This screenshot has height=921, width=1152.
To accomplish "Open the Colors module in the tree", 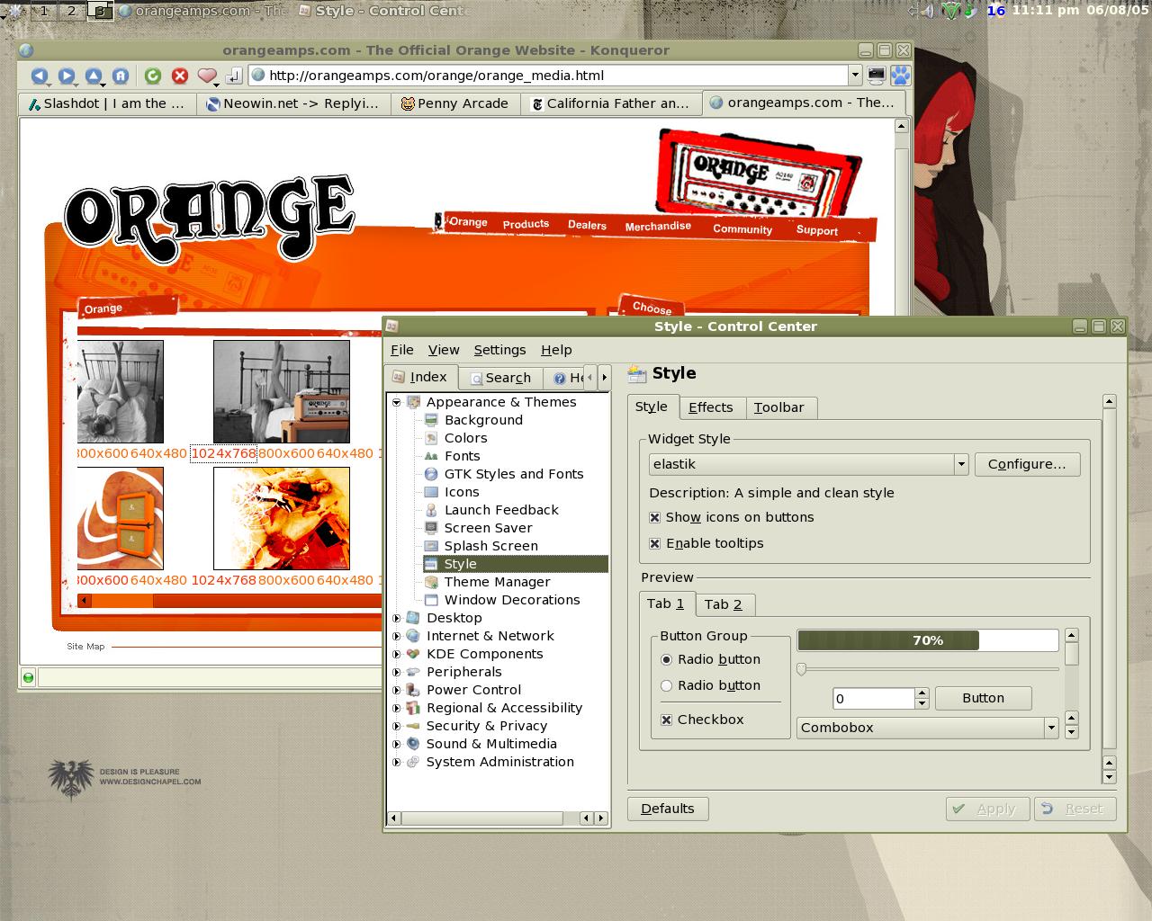I will point(465,438).
